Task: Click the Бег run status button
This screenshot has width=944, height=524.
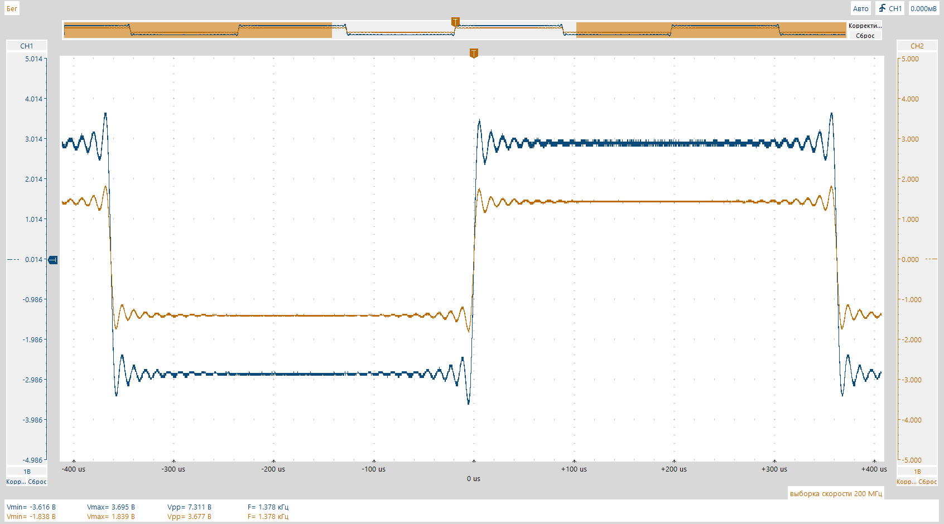Action: (12, 8)
